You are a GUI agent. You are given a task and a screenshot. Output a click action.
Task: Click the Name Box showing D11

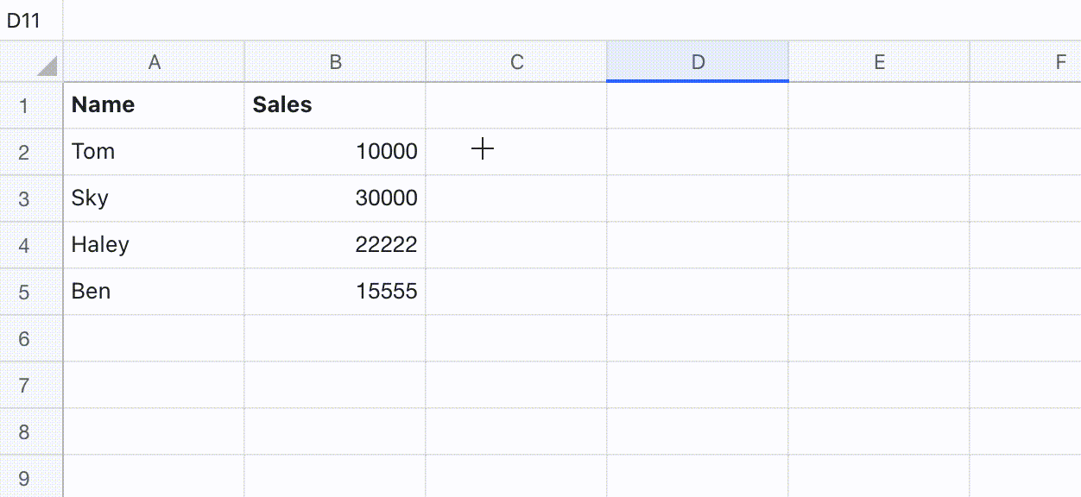coord(26,19)
